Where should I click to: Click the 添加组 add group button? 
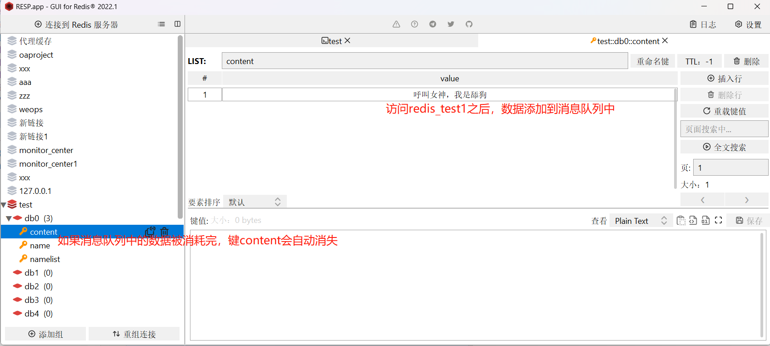tap(45, 334)
